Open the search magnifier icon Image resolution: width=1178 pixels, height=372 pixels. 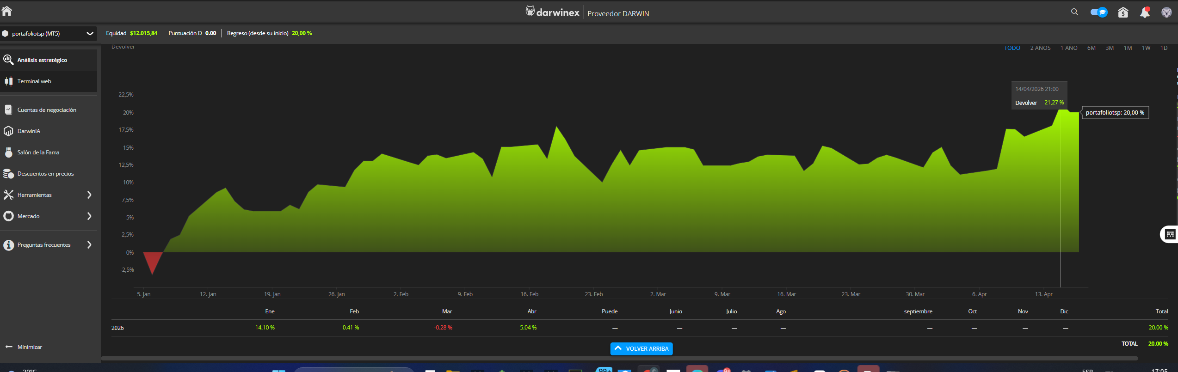point(1074,12)
